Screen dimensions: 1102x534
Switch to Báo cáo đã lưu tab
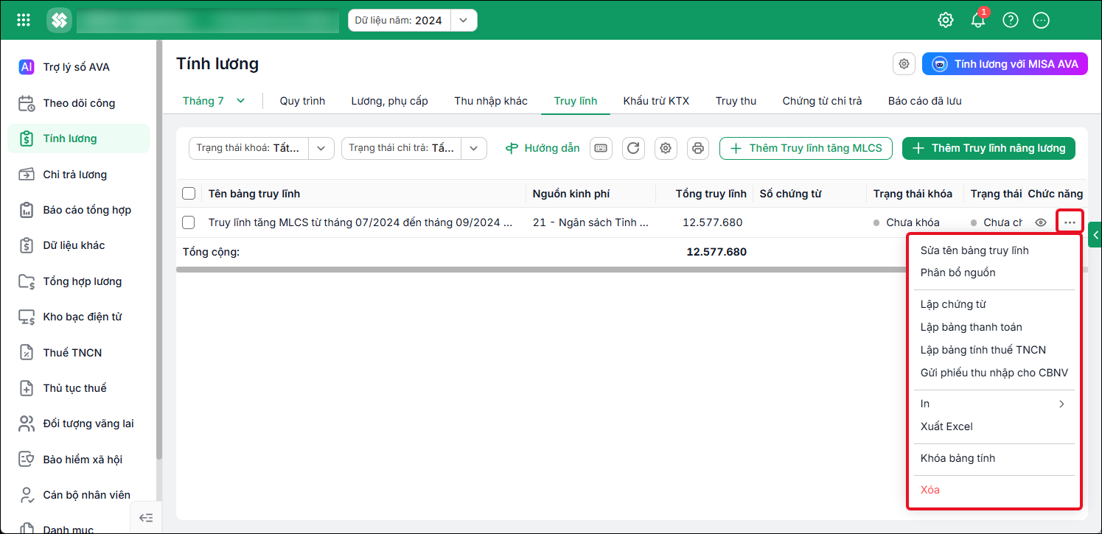tap(924, 101)
